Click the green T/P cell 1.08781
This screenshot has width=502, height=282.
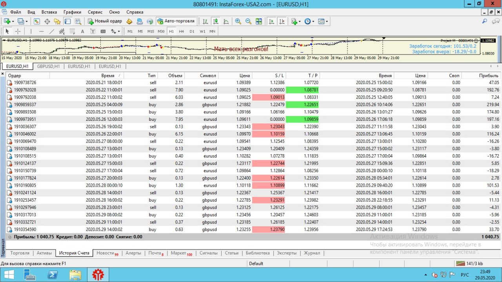[x=302, y=90]
